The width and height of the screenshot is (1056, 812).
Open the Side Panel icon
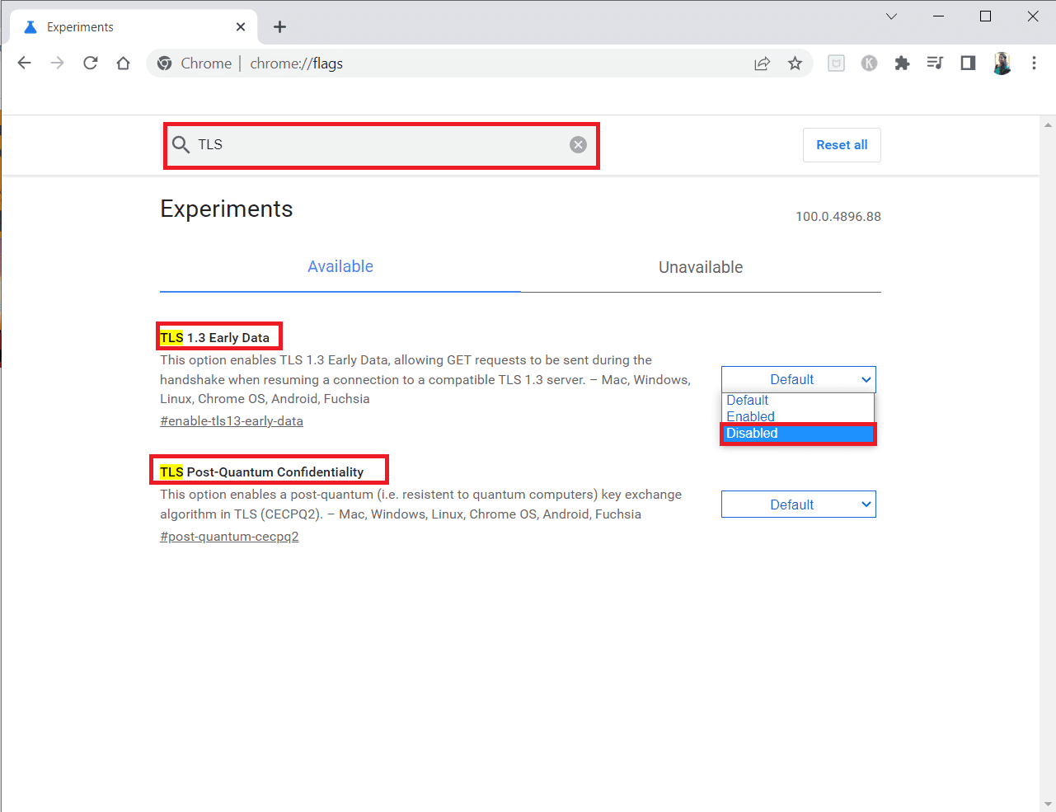point(968,63)
